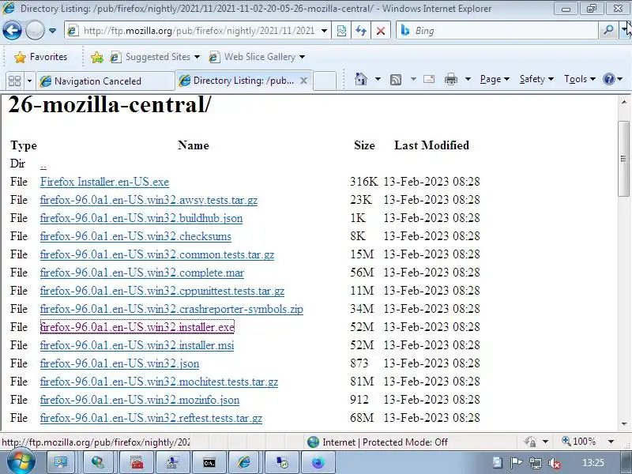Open the win32.common.tests.tar.gz link
Viewport: 632px width, 474px height.
[x=156, y=254]
